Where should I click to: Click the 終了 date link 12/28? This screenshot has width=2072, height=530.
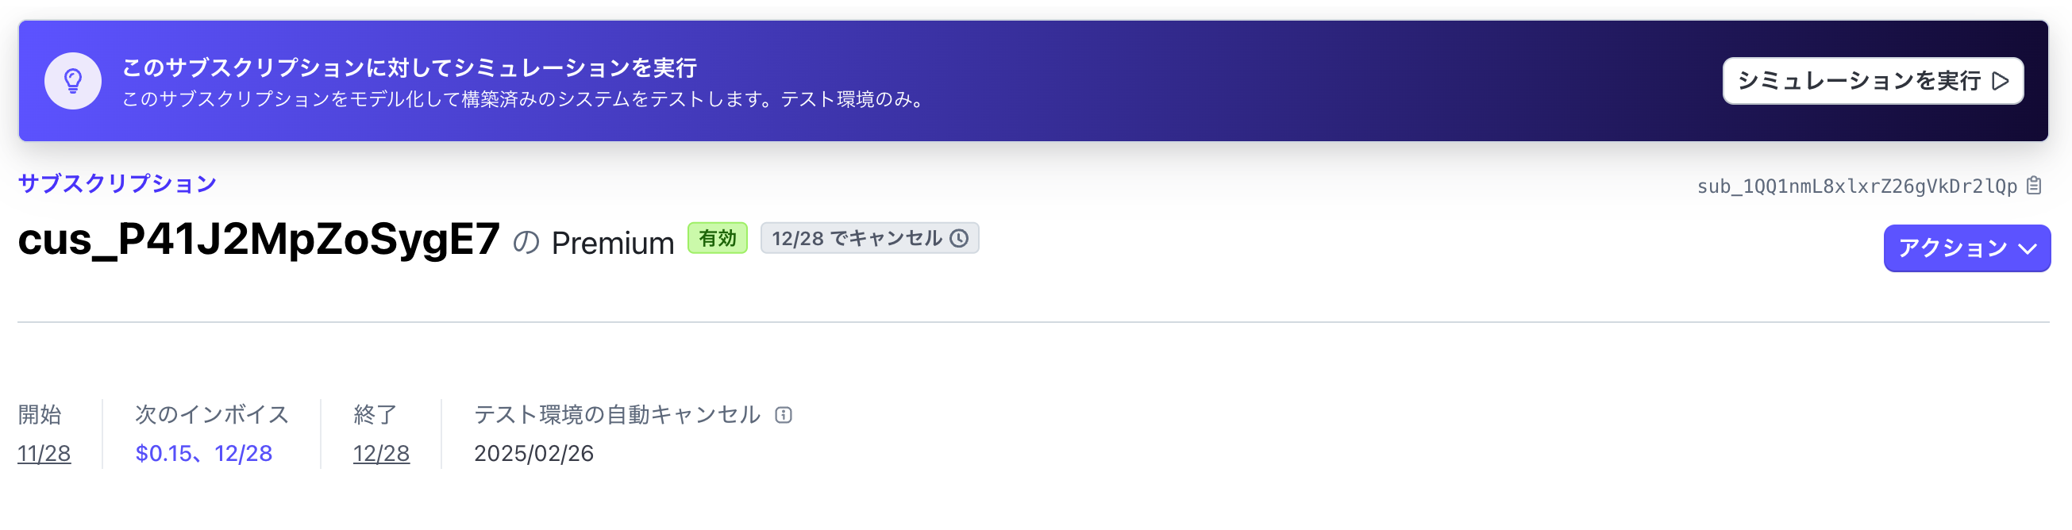click(x=380, y=454)
